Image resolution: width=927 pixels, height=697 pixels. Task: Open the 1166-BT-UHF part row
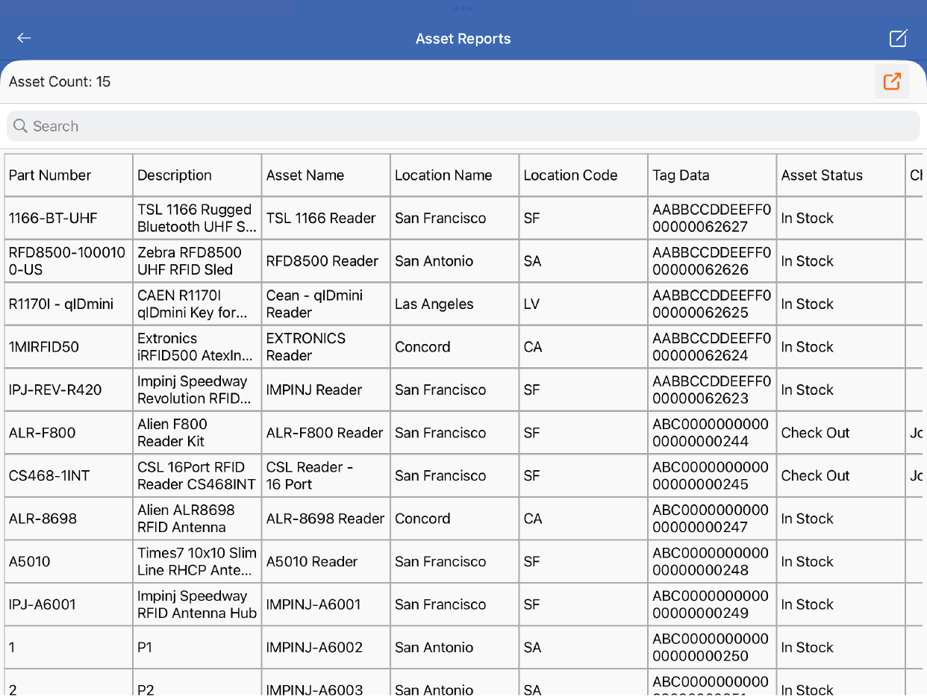tap(53, 219)
